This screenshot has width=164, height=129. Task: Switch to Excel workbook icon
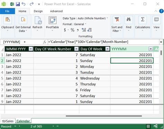(x=12, y=4)
